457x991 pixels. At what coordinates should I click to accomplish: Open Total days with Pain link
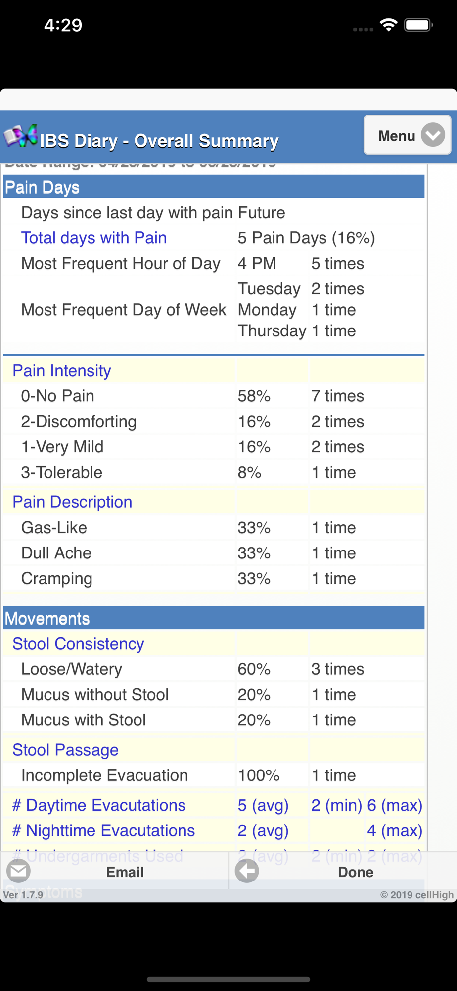click(x=94, y=238)
